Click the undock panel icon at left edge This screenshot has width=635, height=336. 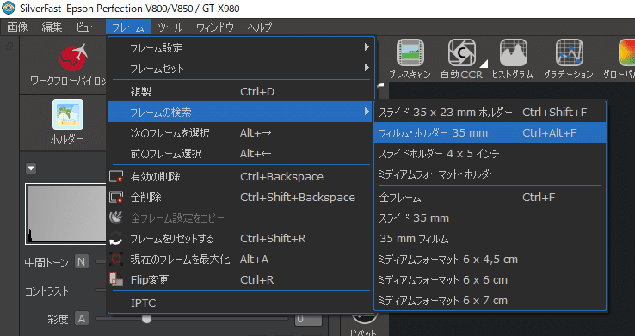(9, 46)
